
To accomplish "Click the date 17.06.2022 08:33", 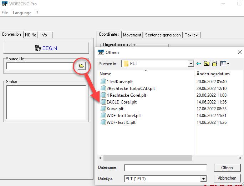I will coord(212,109).
